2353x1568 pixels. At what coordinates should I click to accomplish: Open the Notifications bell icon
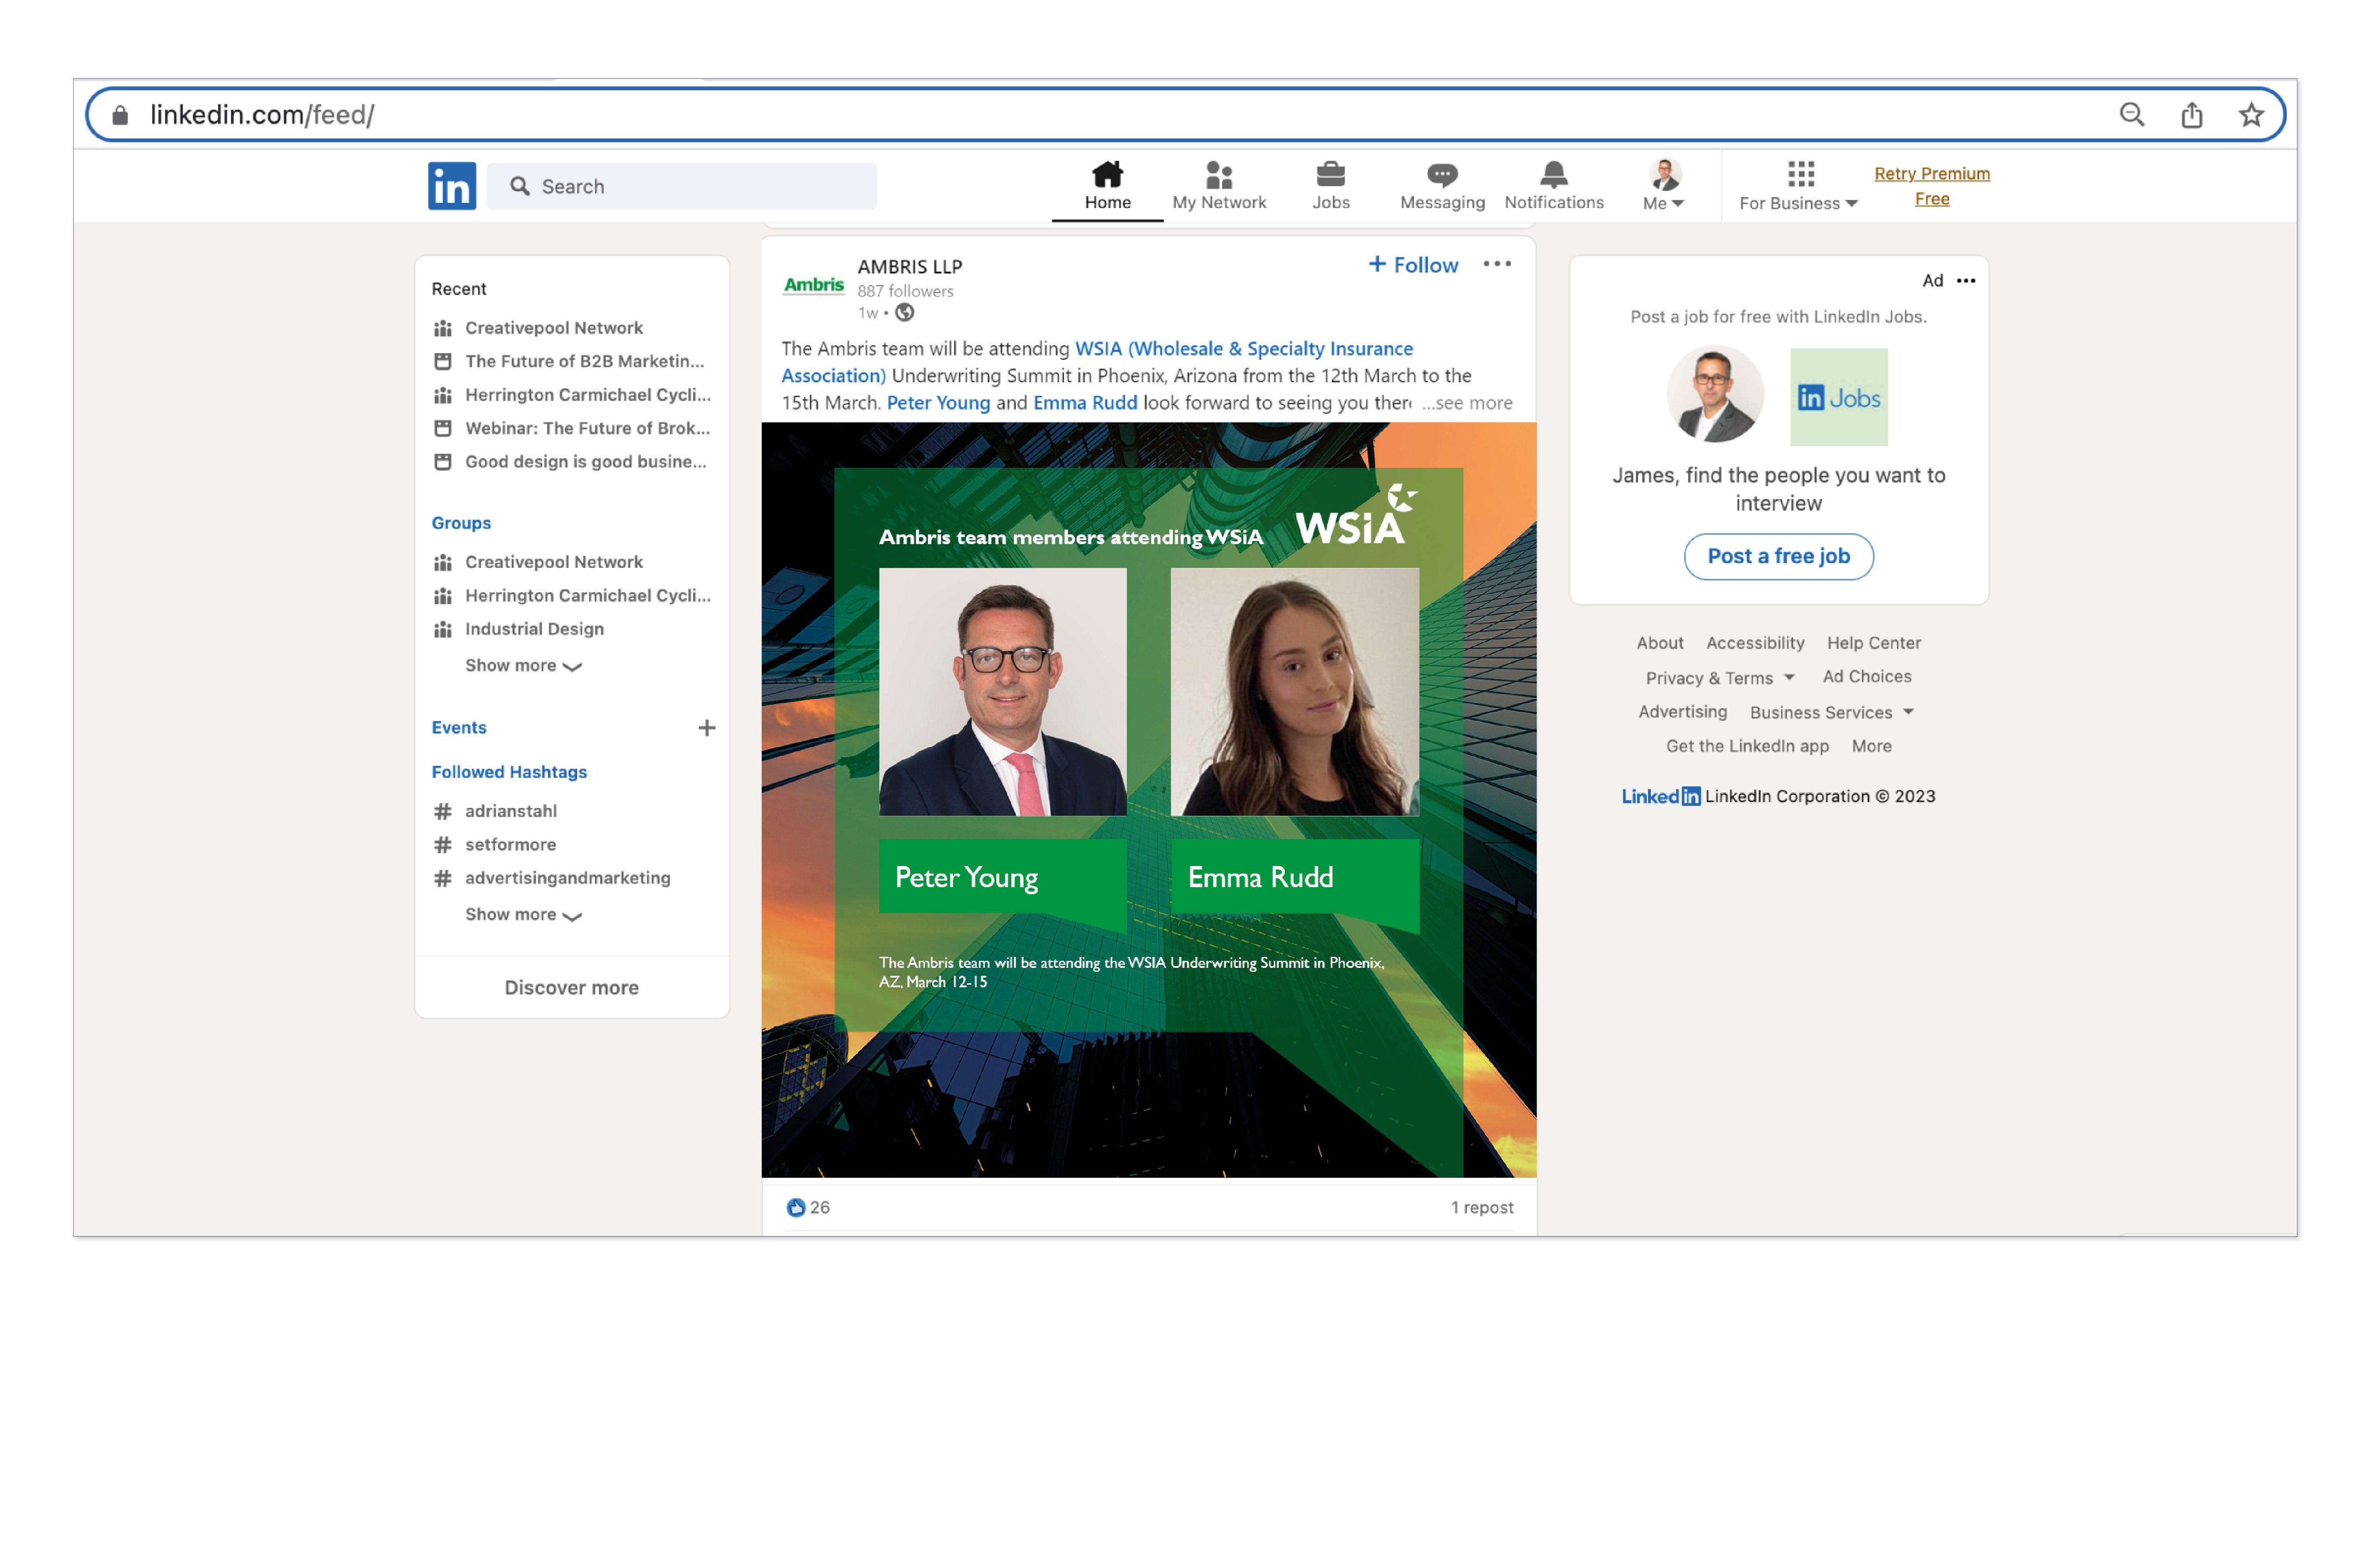click(x=1554, y=175)
